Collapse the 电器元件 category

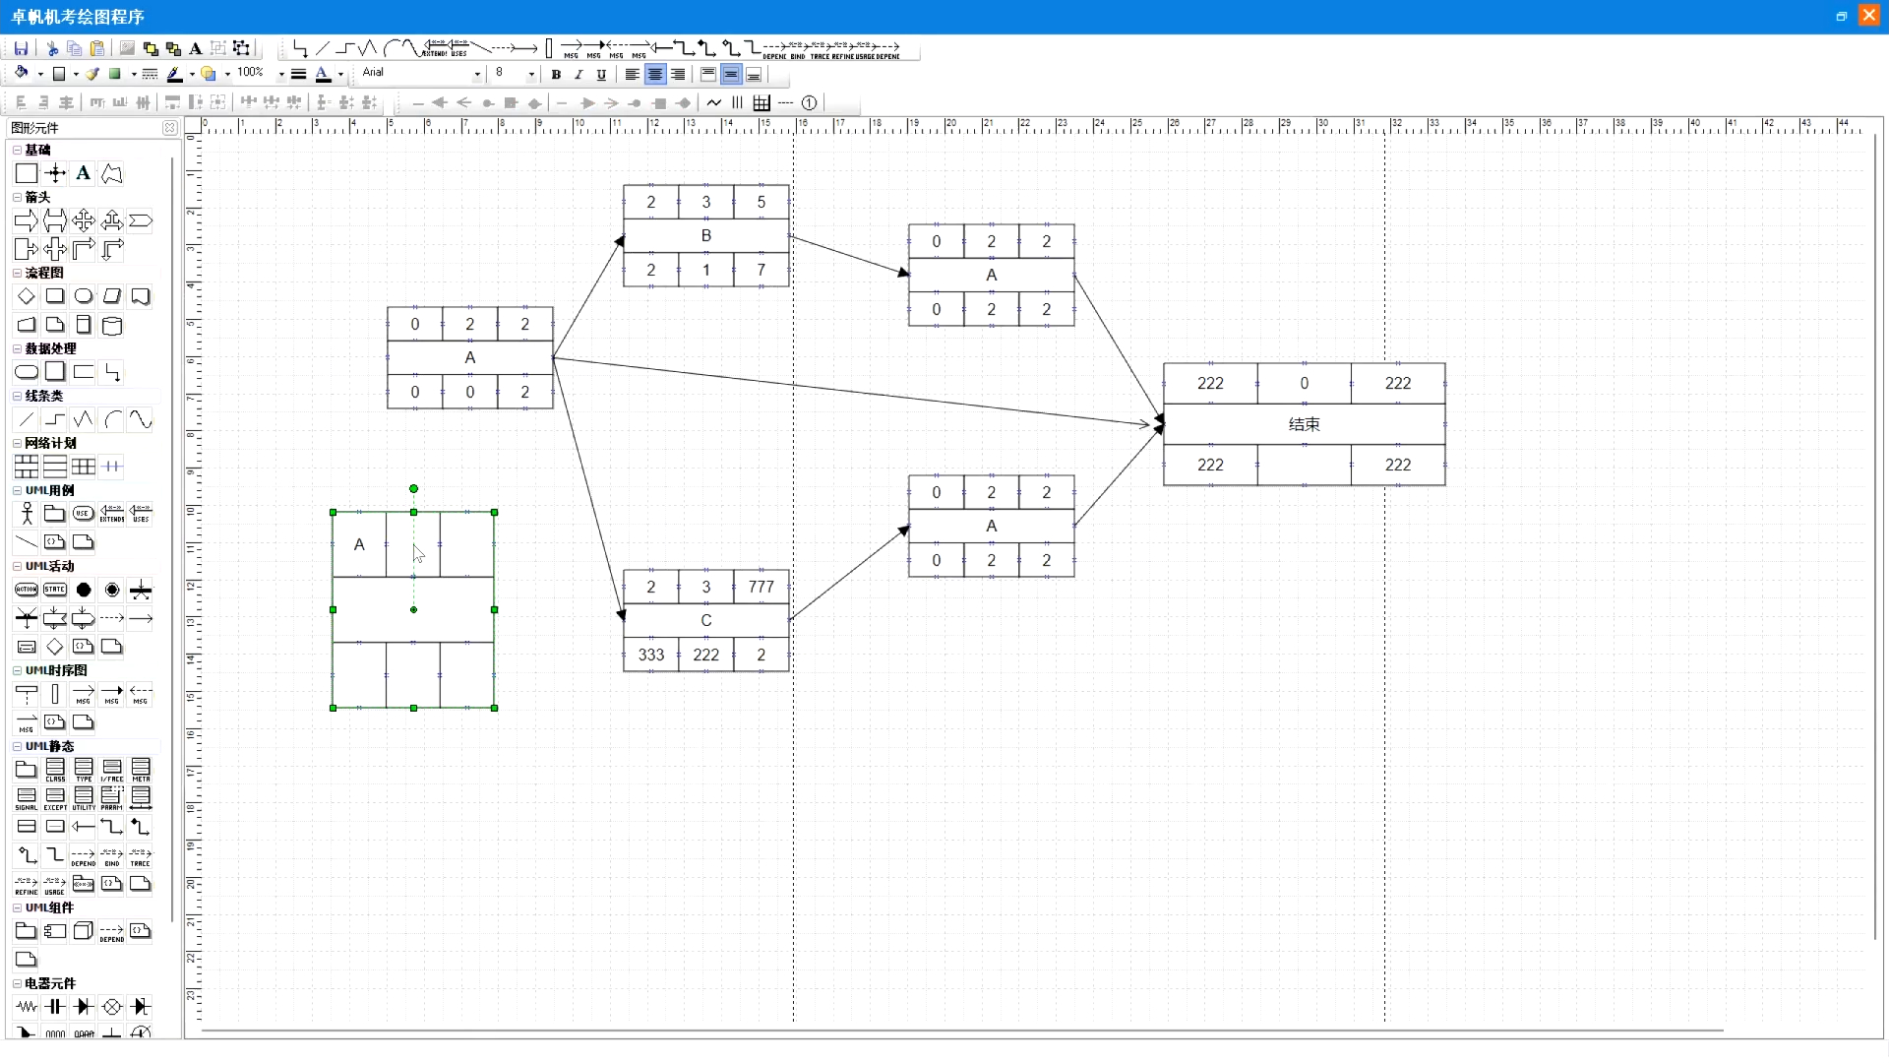pyautogui.click(x=17, y=983)
